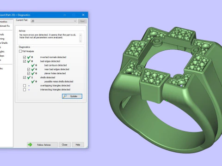The height and width of the screenshot is (166, 222).
Task: Enable the Full Analysis checkbox
Action: tap(20, 51)
